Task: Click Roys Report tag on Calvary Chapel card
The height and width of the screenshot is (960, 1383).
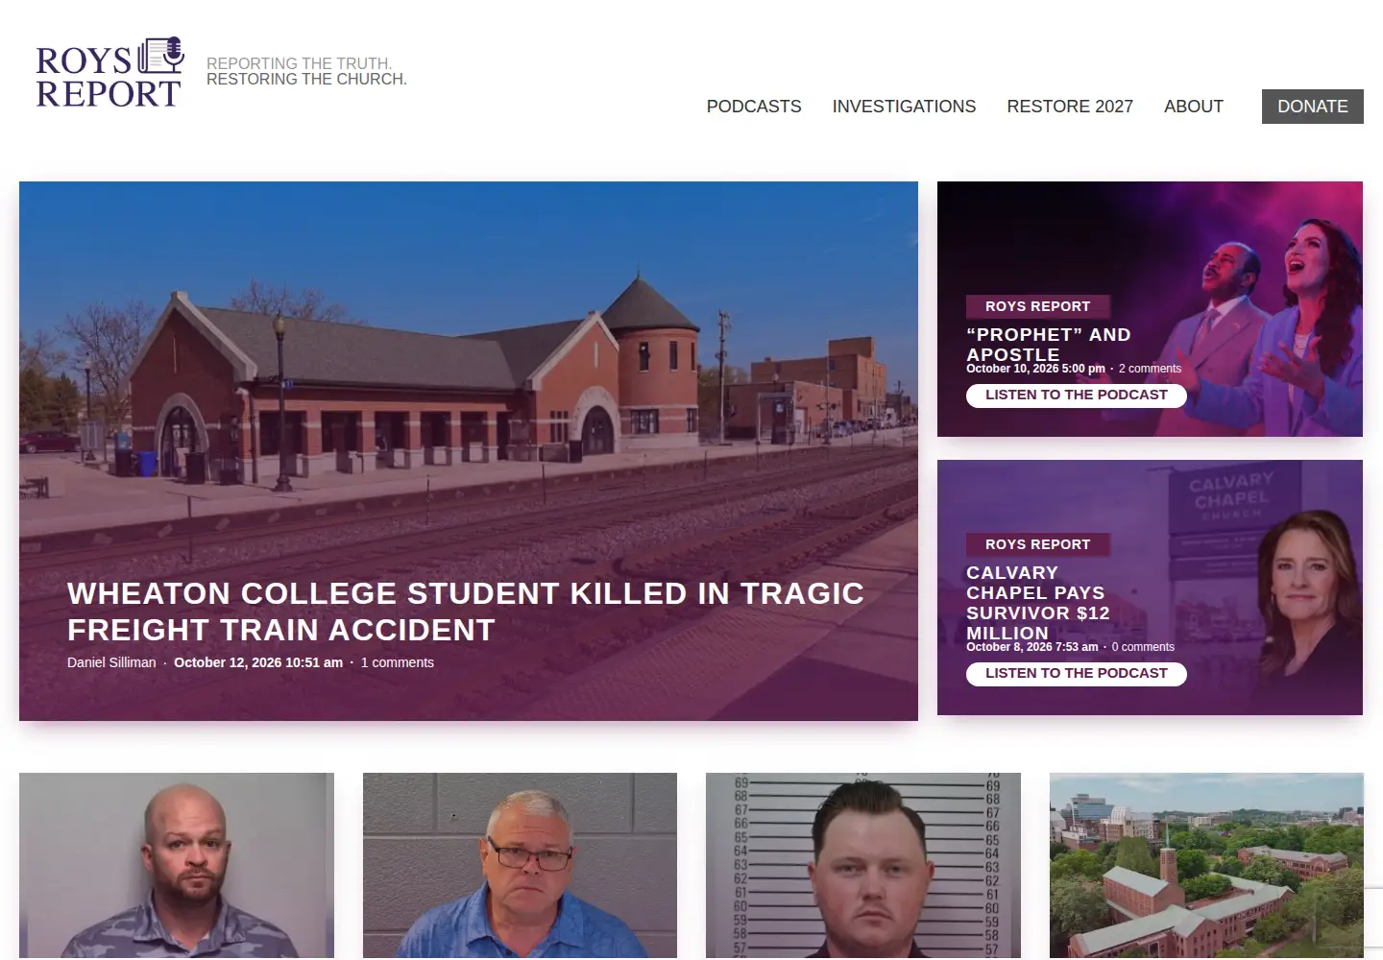Action: click(1038, 544)
